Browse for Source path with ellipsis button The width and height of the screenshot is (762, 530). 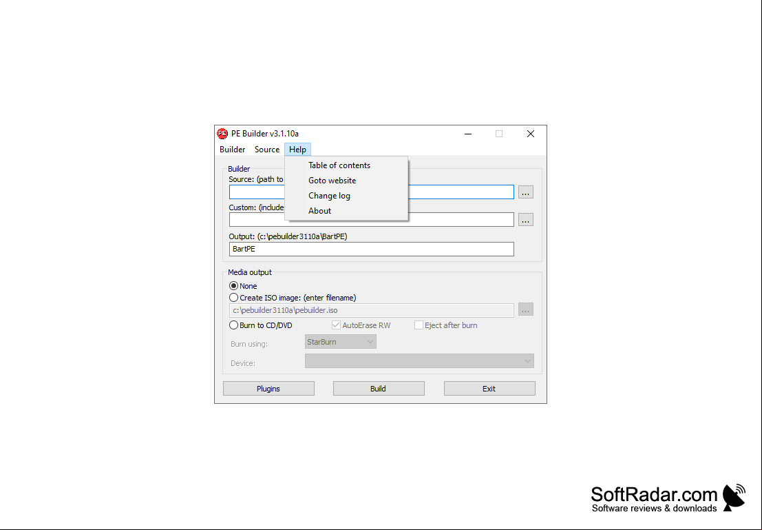[x=525, y=192]
